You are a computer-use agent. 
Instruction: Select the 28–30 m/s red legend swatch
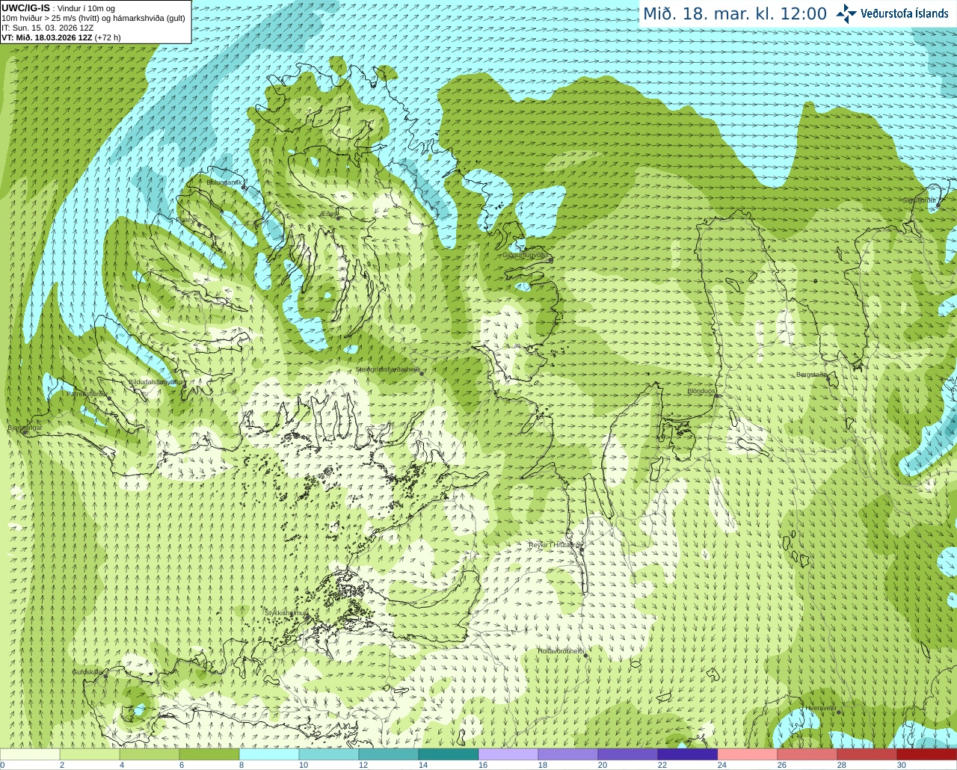pos(867,754)
